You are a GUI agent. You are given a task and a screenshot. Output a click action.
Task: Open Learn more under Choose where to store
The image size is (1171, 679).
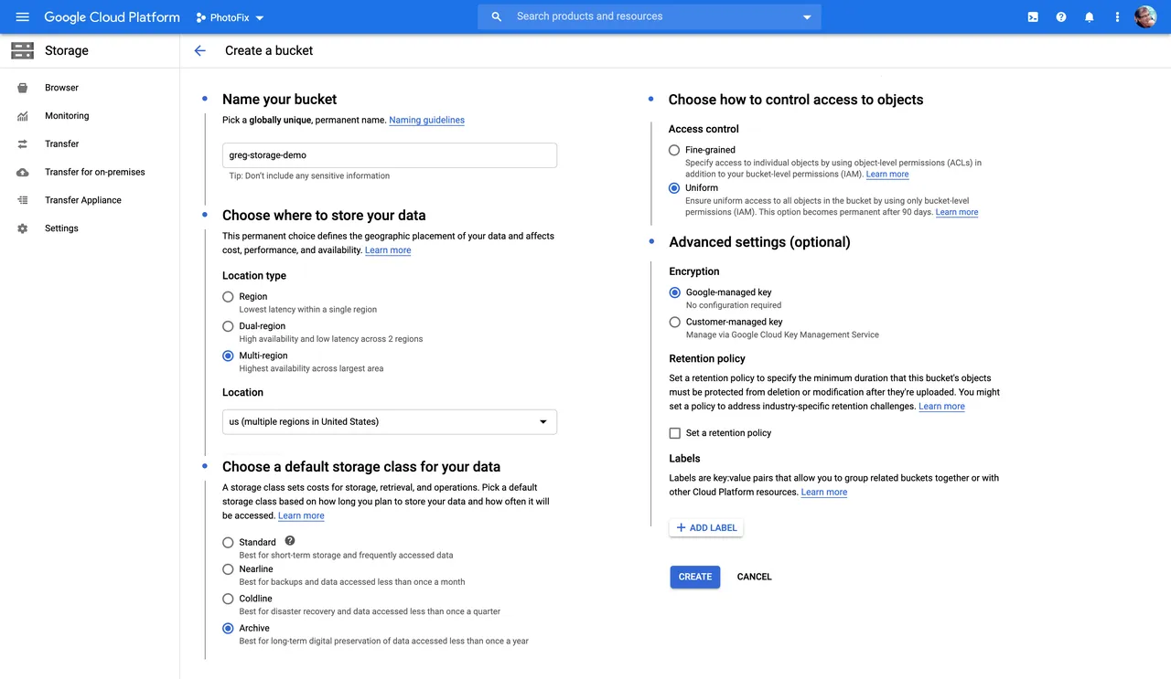coord(388,250)
